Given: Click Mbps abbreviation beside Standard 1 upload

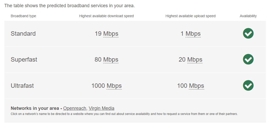Looking at the screenshot, I should [193, 34].
